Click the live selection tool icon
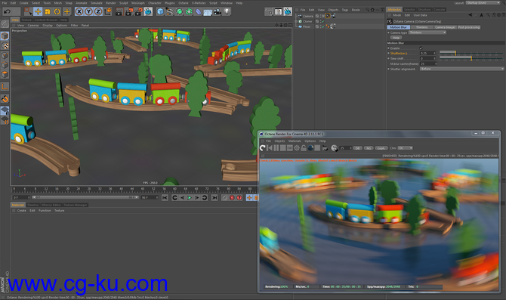Screen dimensions: 506x300 tap(28, 12)
